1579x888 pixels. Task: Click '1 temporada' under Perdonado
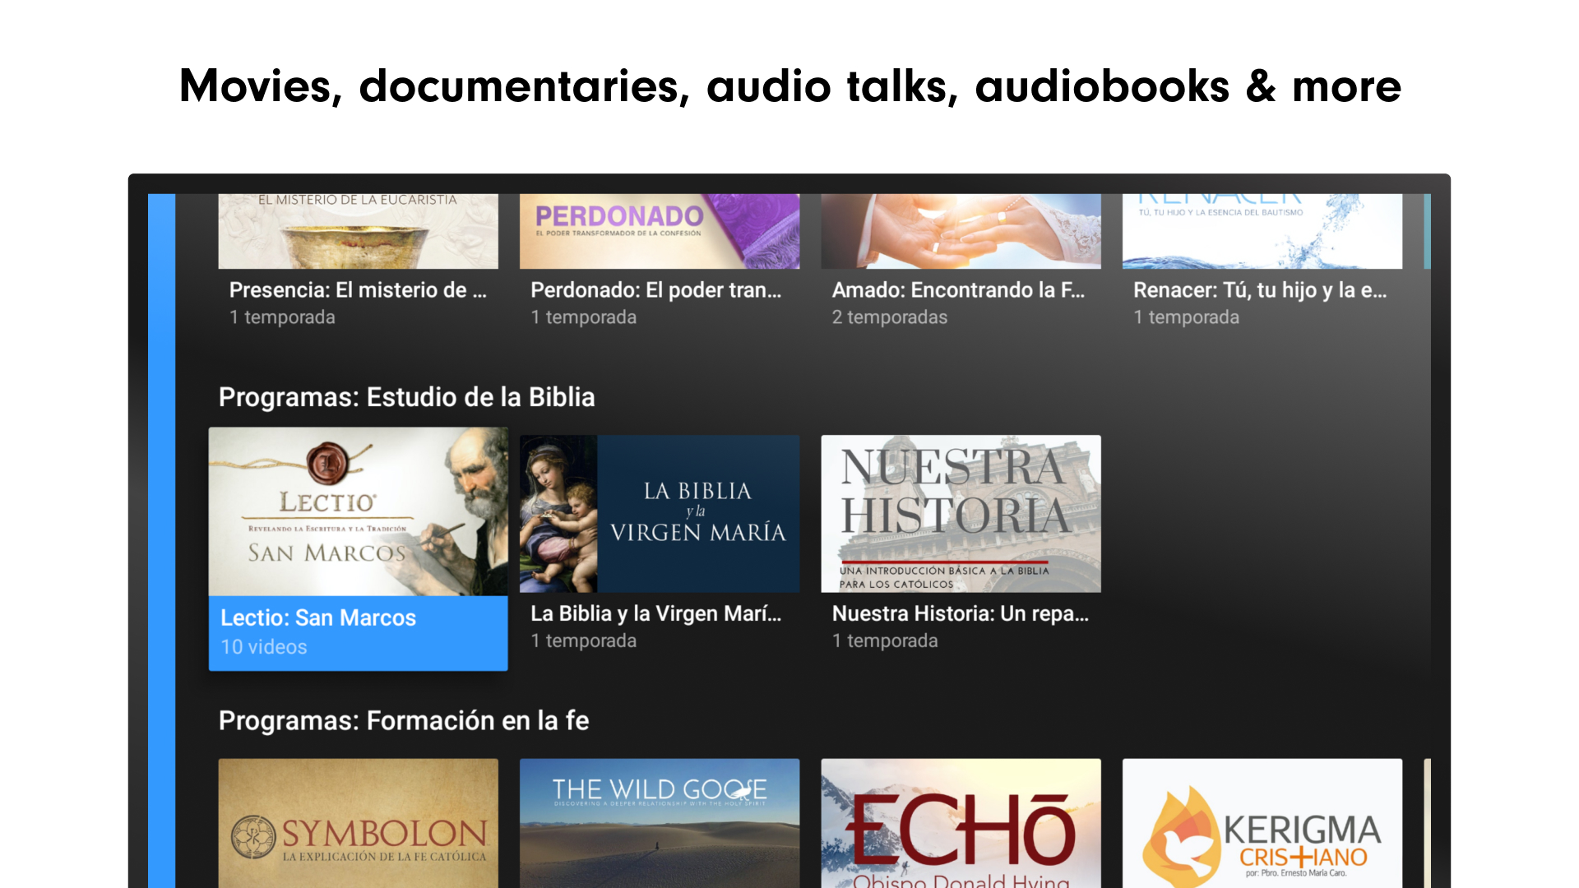pos(583,317)
